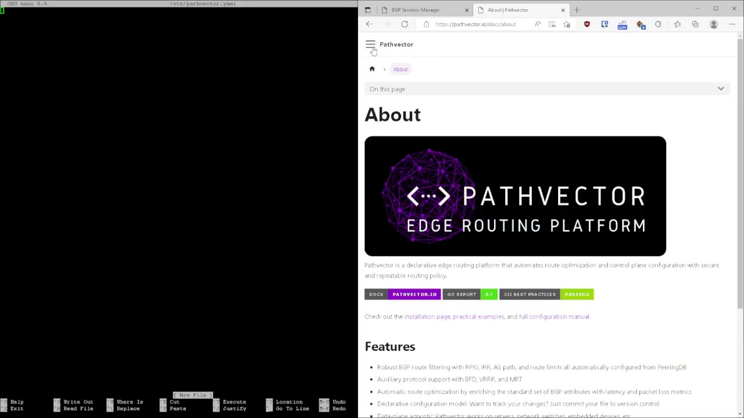Close the BGP Sessions Manager tab
The image size is (744, 418).
[466, 10]
